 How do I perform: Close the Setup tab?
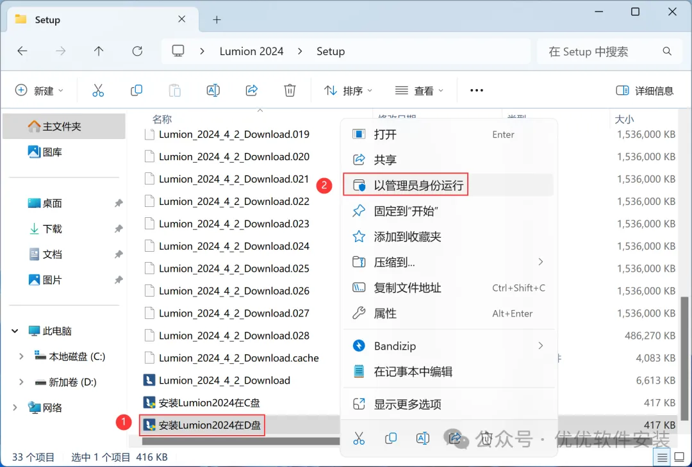coord(182,19)
